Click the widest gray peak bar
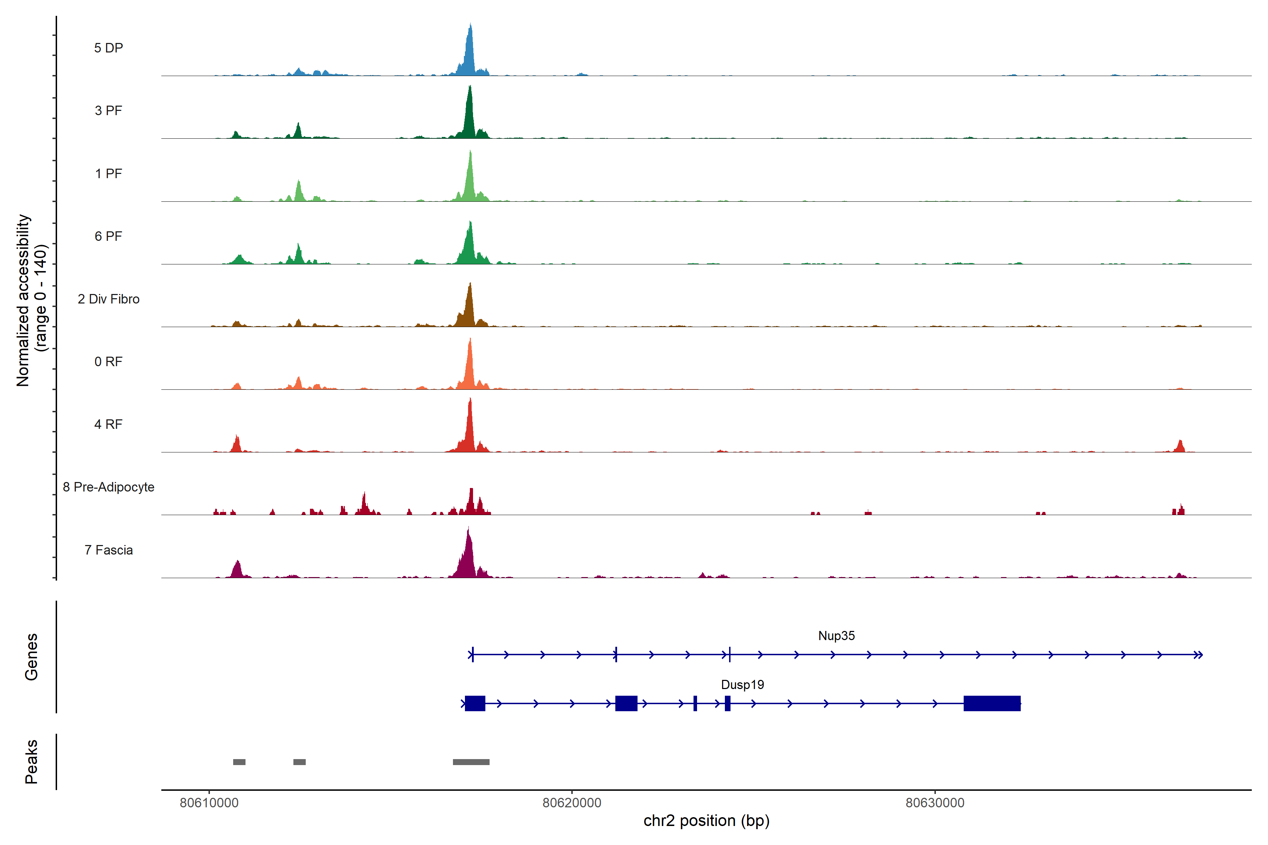1268x845 pixels. tap(471, 762)
